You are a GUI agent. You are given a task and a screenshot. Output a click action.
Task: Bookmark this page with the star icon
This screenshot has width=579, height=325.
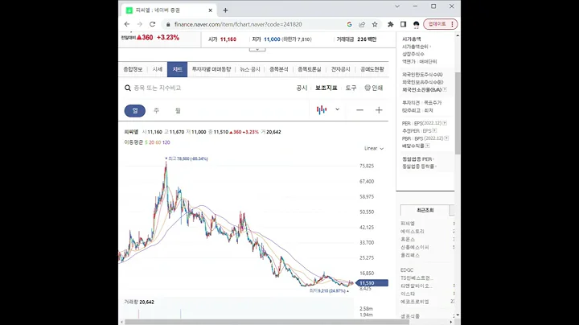point(375,24)
